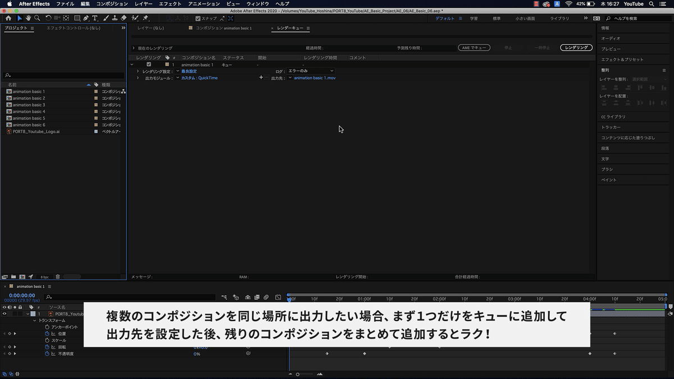The image size is (674, 379).
Task: Select the Pen tool
Action: [86, 19]
